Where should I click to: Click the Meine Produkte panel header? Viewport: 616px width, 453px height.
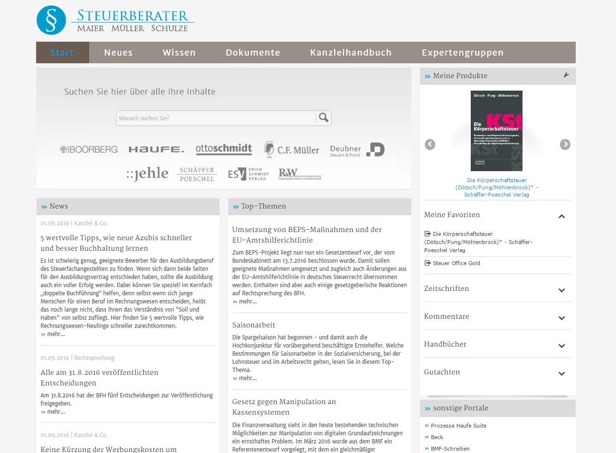(x=498, y=76)
